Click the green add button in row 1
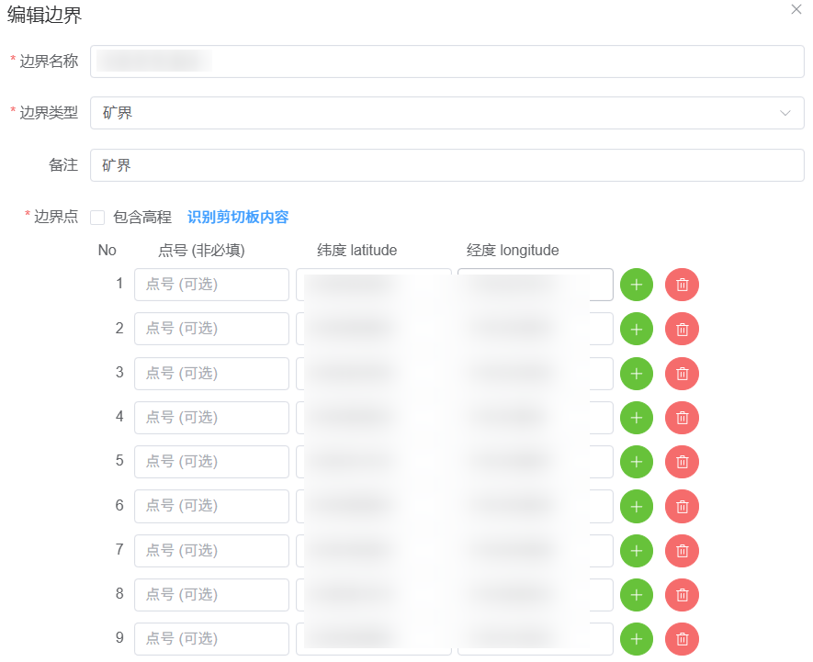The width and height of the screenshot is (813, 662). (x=637, y=285)
